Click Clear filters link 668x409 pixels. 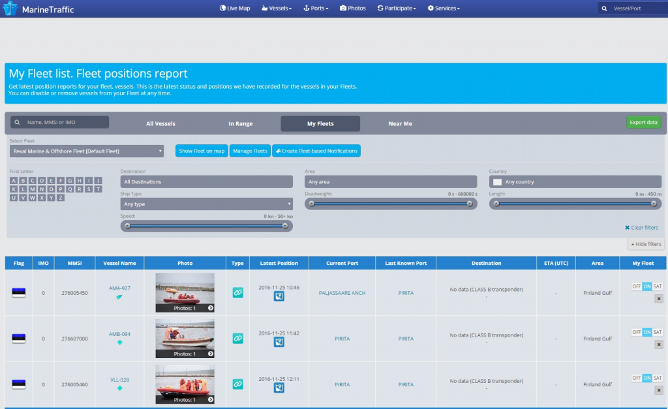click(642, 228)
